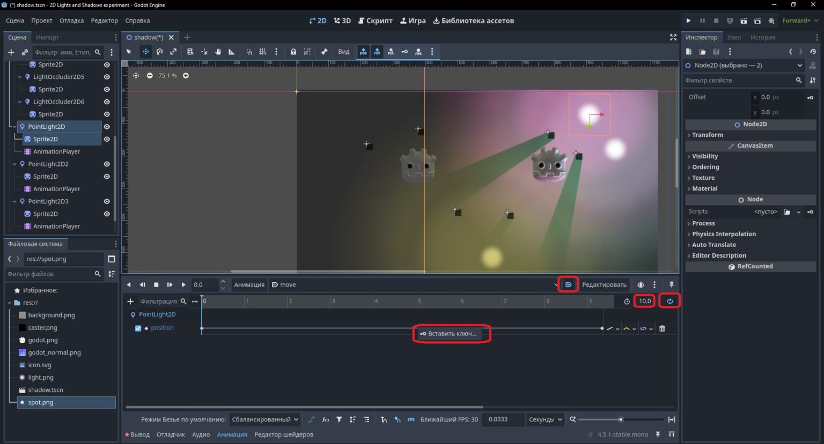Activate the Select Mode arrow tool
Image resolution: width=824 pixels, height=444 pixels.
(129, 52)
